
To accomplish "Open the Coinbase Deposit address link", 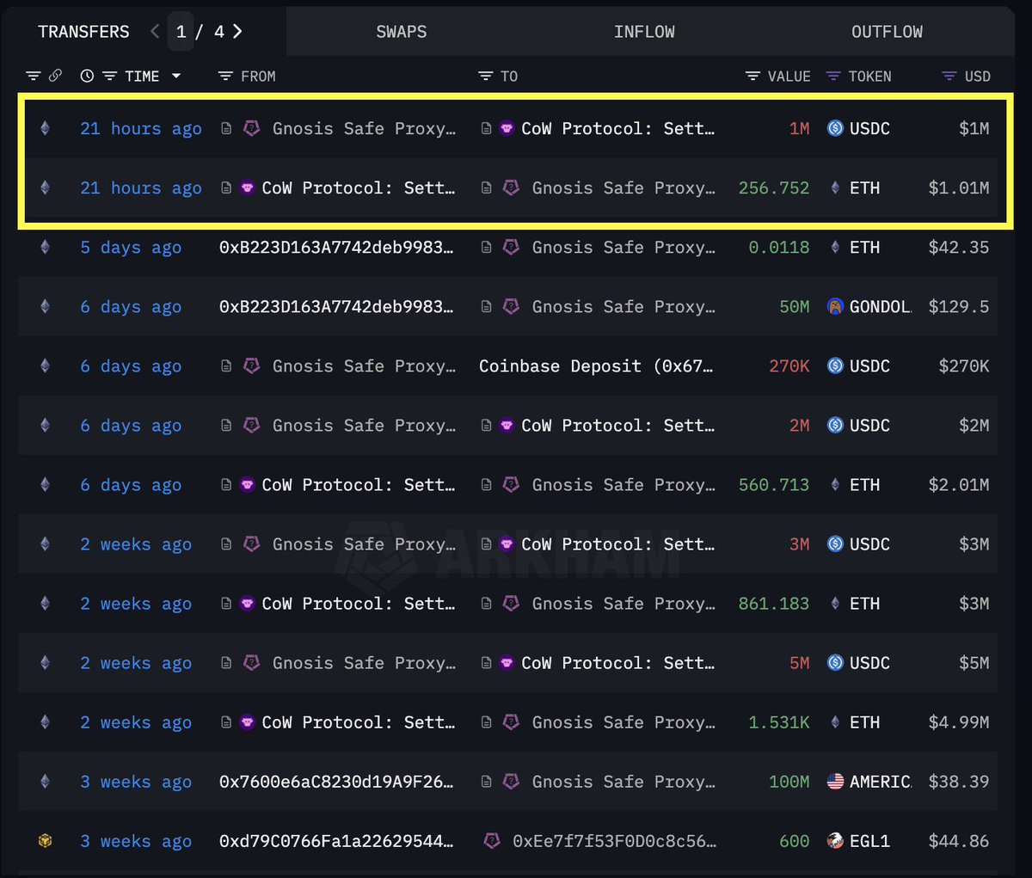I will pyautogui.click(x=596, y=365).
